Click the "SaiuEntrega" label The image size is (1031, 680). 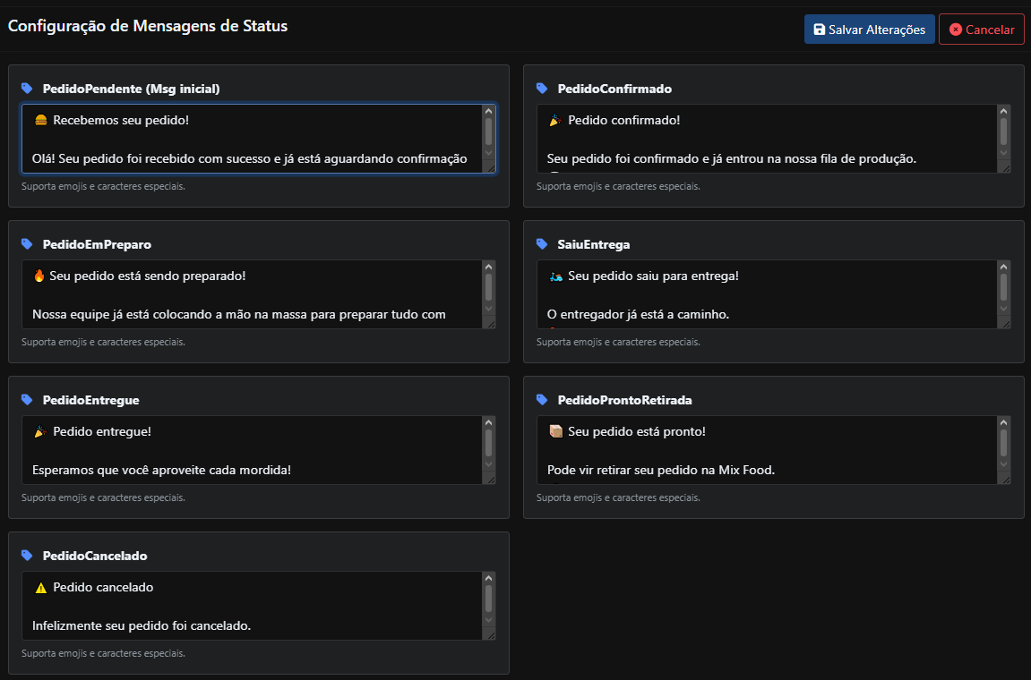click(593, 244)
